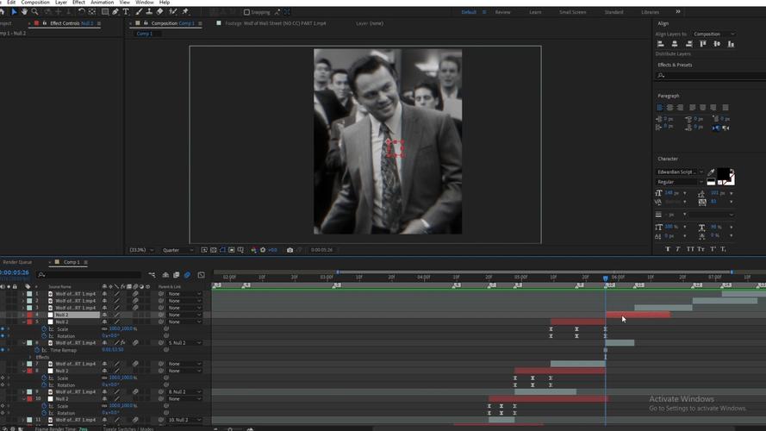Toggle Faux Italic in Character panel

tap(678, 249)
